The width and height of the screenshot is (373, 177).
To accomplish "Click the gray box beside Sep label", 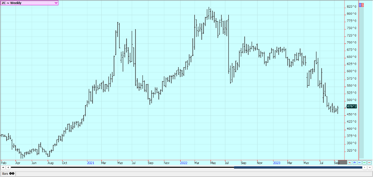I will (x=343, y=162).
